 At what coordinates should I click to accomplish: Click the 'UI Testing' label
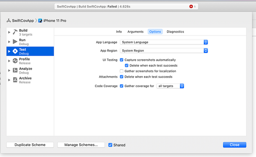[110, 60]
